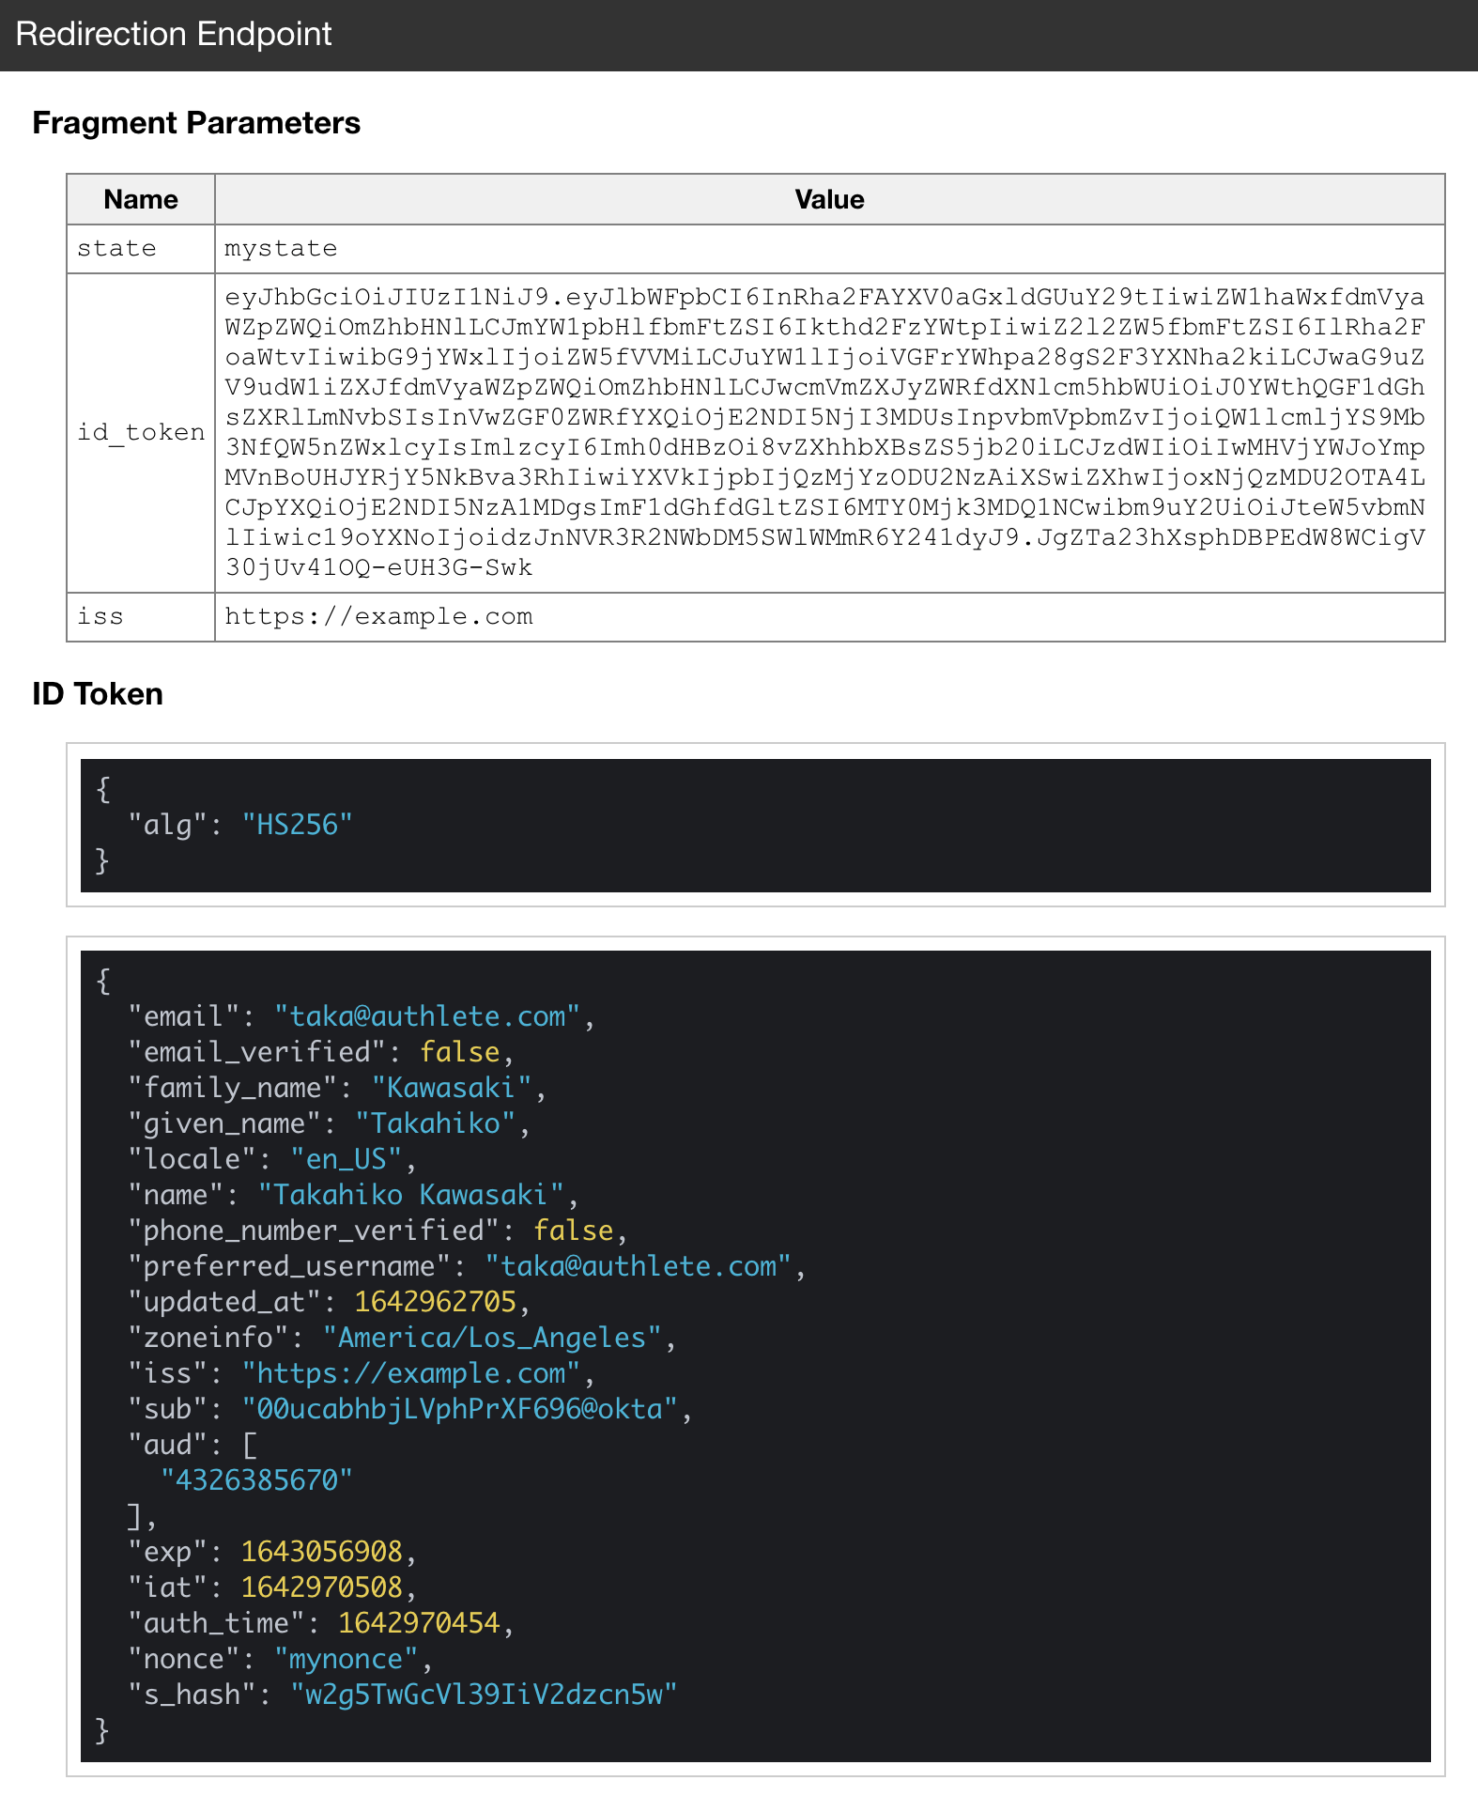Select the zoneinfo value America/Los_Angeles
The image size is (1478, 1796).
[492, 1338]
